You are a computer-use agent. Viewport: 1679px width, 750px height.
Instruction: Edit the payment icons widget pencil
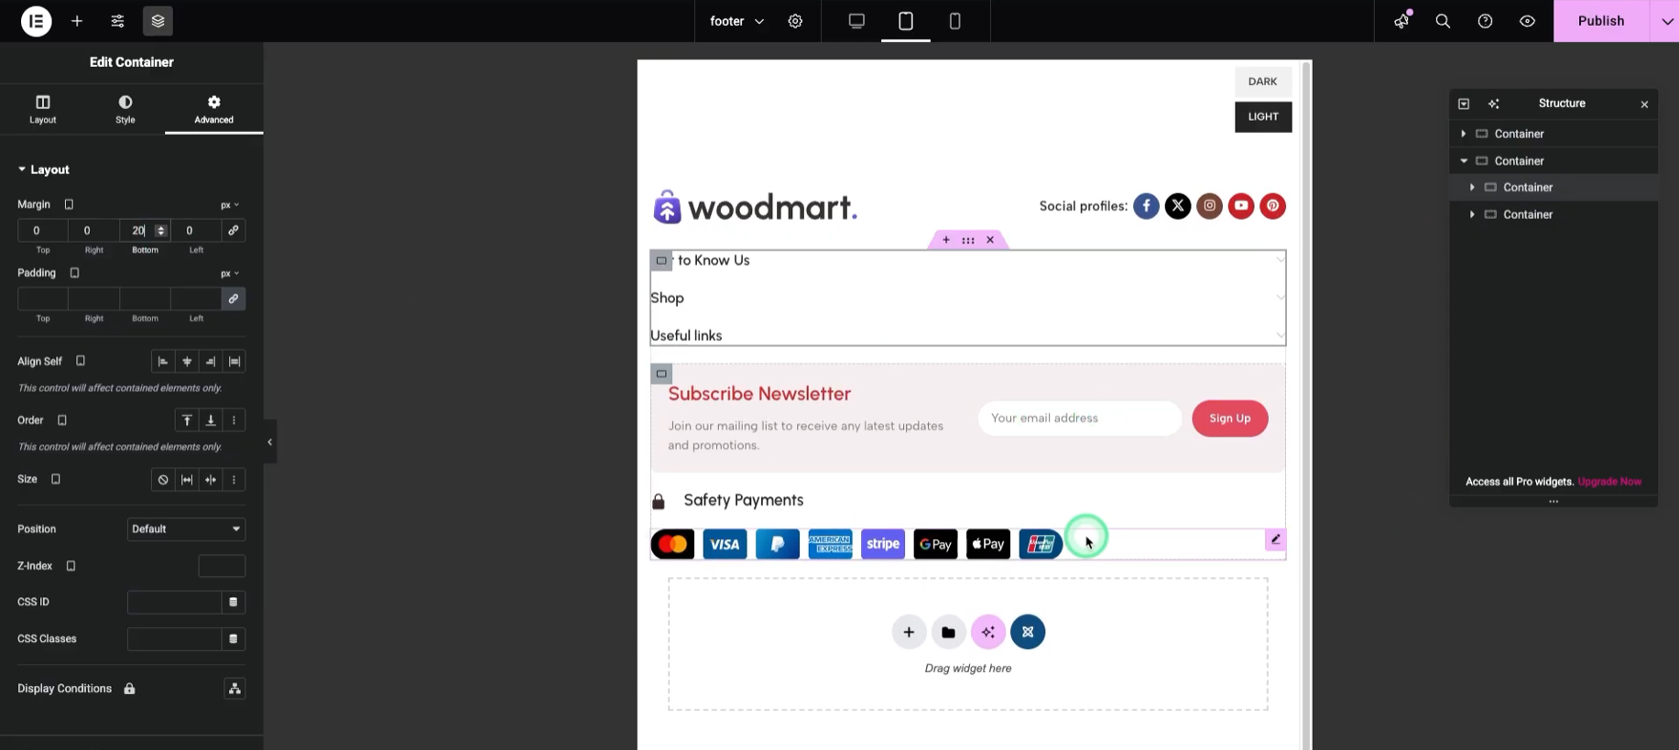(1275, 539)
